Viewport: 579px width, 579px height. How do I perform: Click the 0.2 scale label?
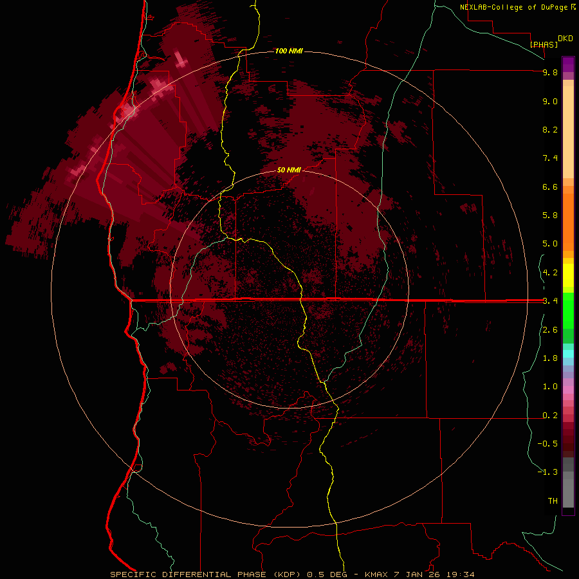[550, 416]
